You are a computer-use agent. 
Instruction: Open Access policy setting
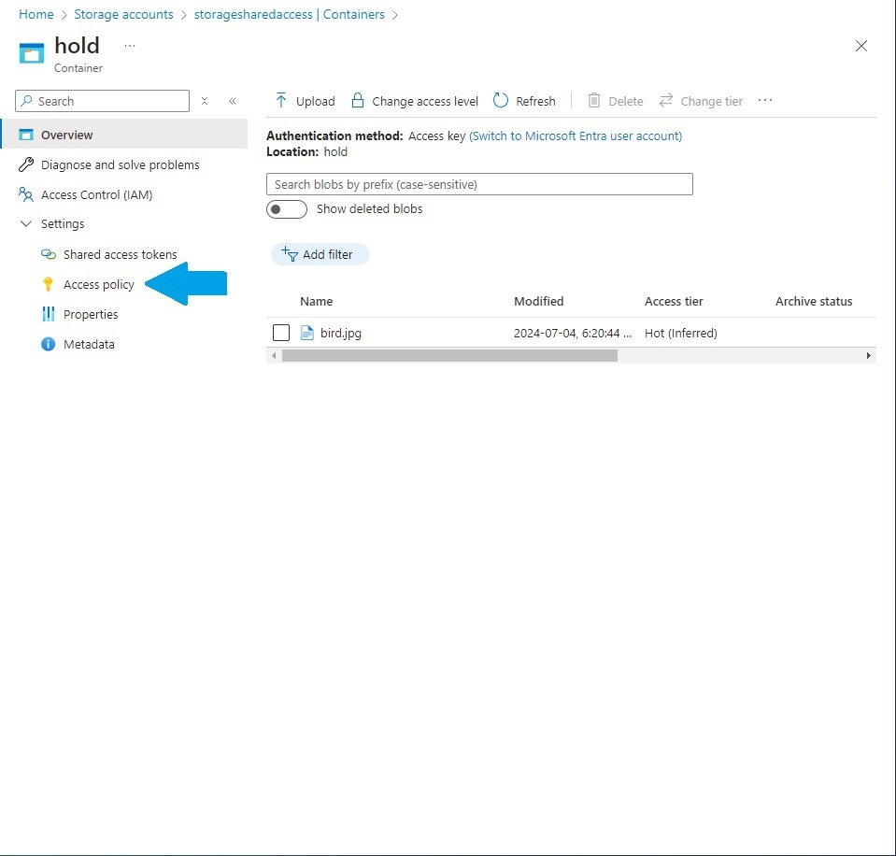pyautogui.click(x=98, y=284)
